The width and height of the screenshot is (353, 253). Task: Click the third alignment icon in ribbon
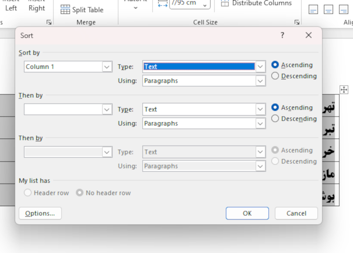coord(343,10)
